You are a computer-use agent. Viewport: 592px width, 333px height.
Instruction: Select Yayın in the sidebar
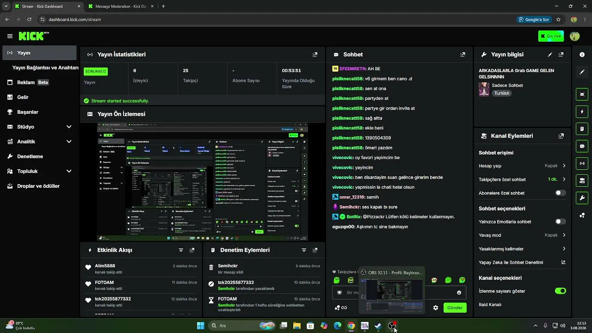39,53
